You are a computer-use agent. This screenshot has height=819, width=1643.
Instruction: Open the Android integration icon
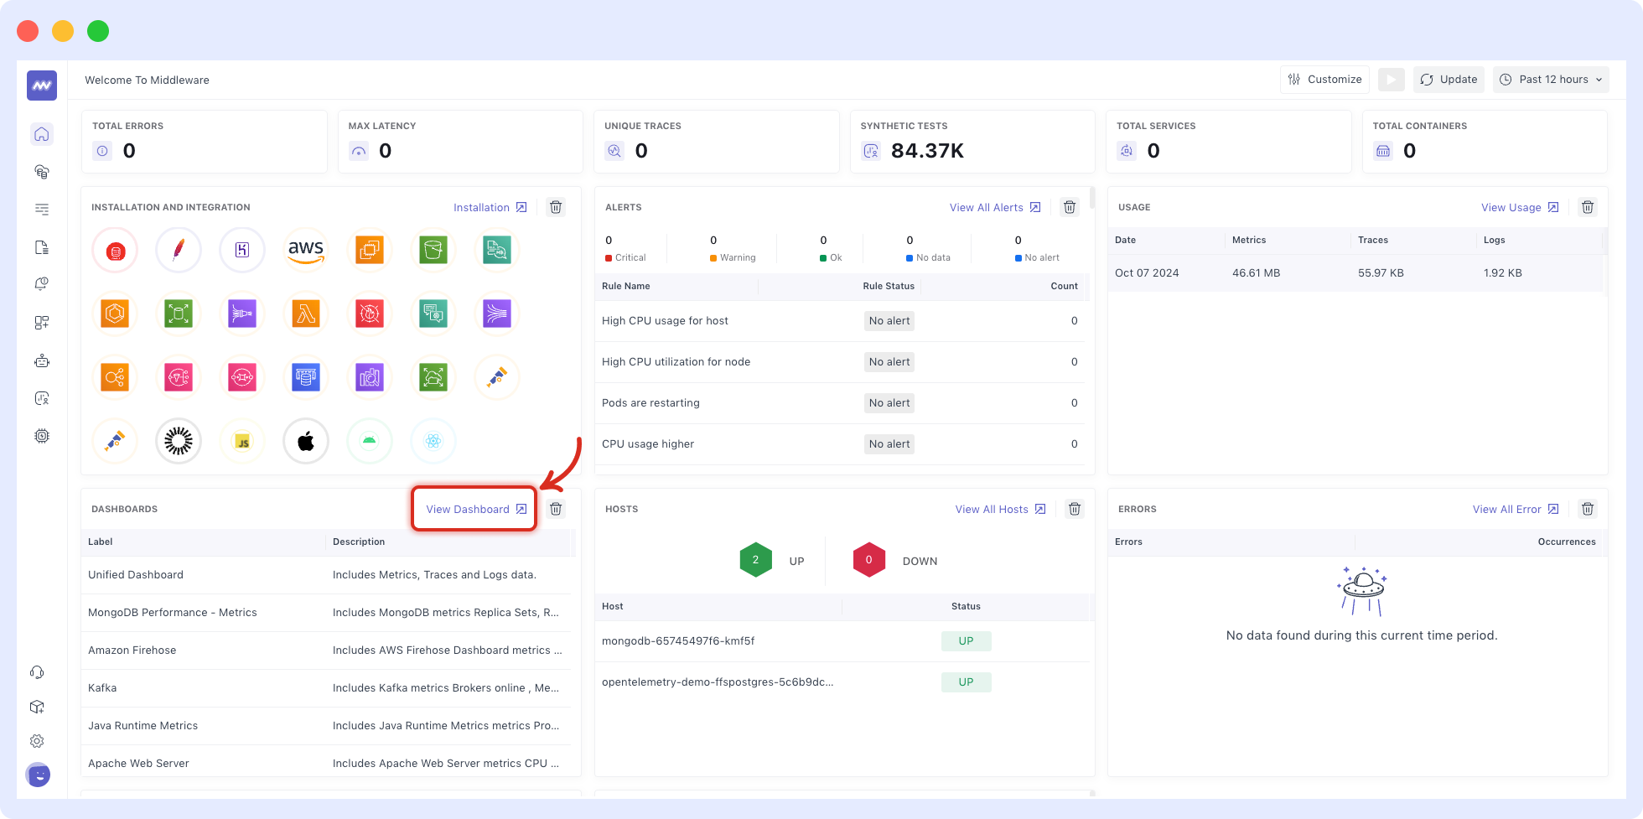[x=370, y=441]
